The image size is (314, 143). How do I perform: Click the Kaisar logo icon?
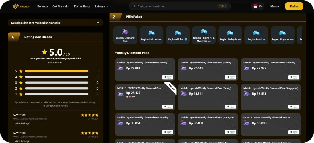click(x=16, y=6)
